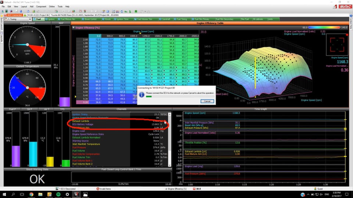Viewport: 353px width, 198px height.
Task: Click the MoTeC logo button
Action: point(345,7)
